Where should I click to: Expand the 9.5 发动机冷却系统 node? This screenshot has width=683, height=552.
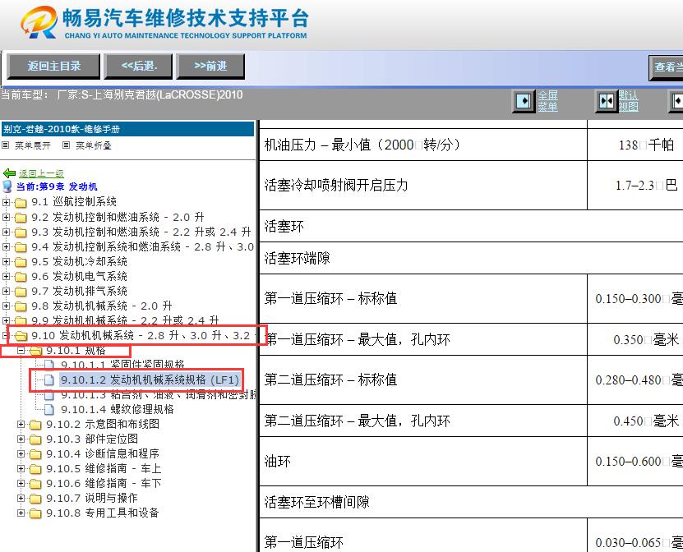(6, 262)
